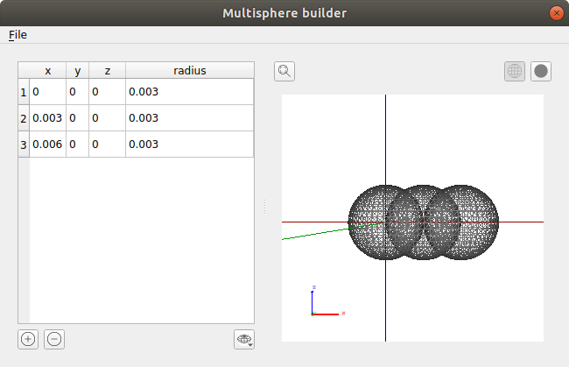Viewport: 569px width, 367px height.
Task: Switch to solid sphere display mode
Action: [541, 71]
